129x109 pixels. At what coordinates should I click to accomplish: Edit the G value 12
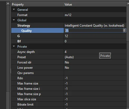click(x=95, y=36)
